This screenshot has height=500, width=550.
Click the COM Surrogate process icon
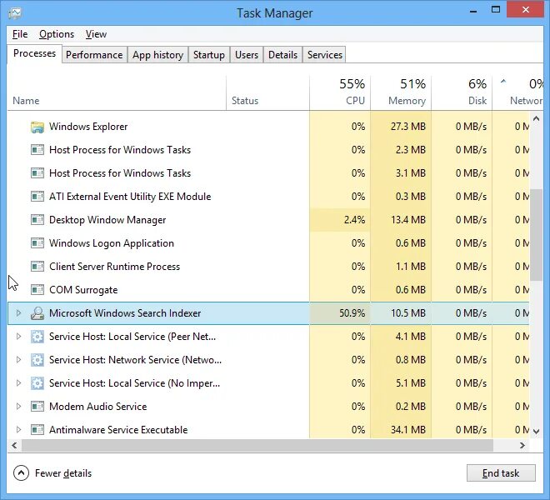click(37, 290)
